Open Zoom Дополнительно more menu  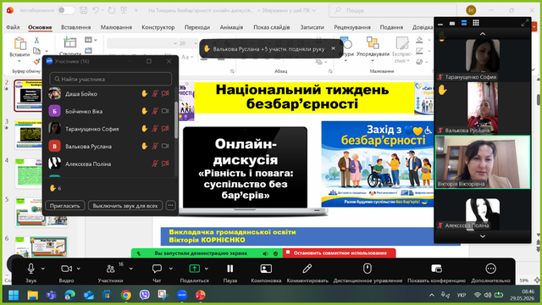(x=490, y=273)
